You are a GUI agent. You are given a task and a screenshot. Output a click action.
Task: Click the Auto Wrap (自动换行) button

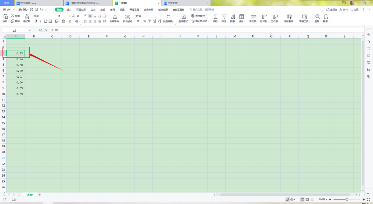[127, 18]
